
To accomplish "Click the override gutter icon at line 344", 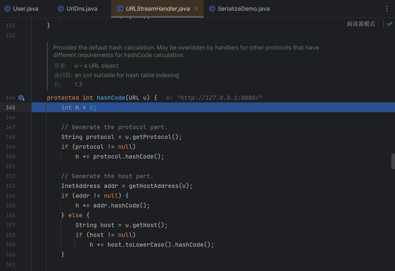I will click(21, 98).
